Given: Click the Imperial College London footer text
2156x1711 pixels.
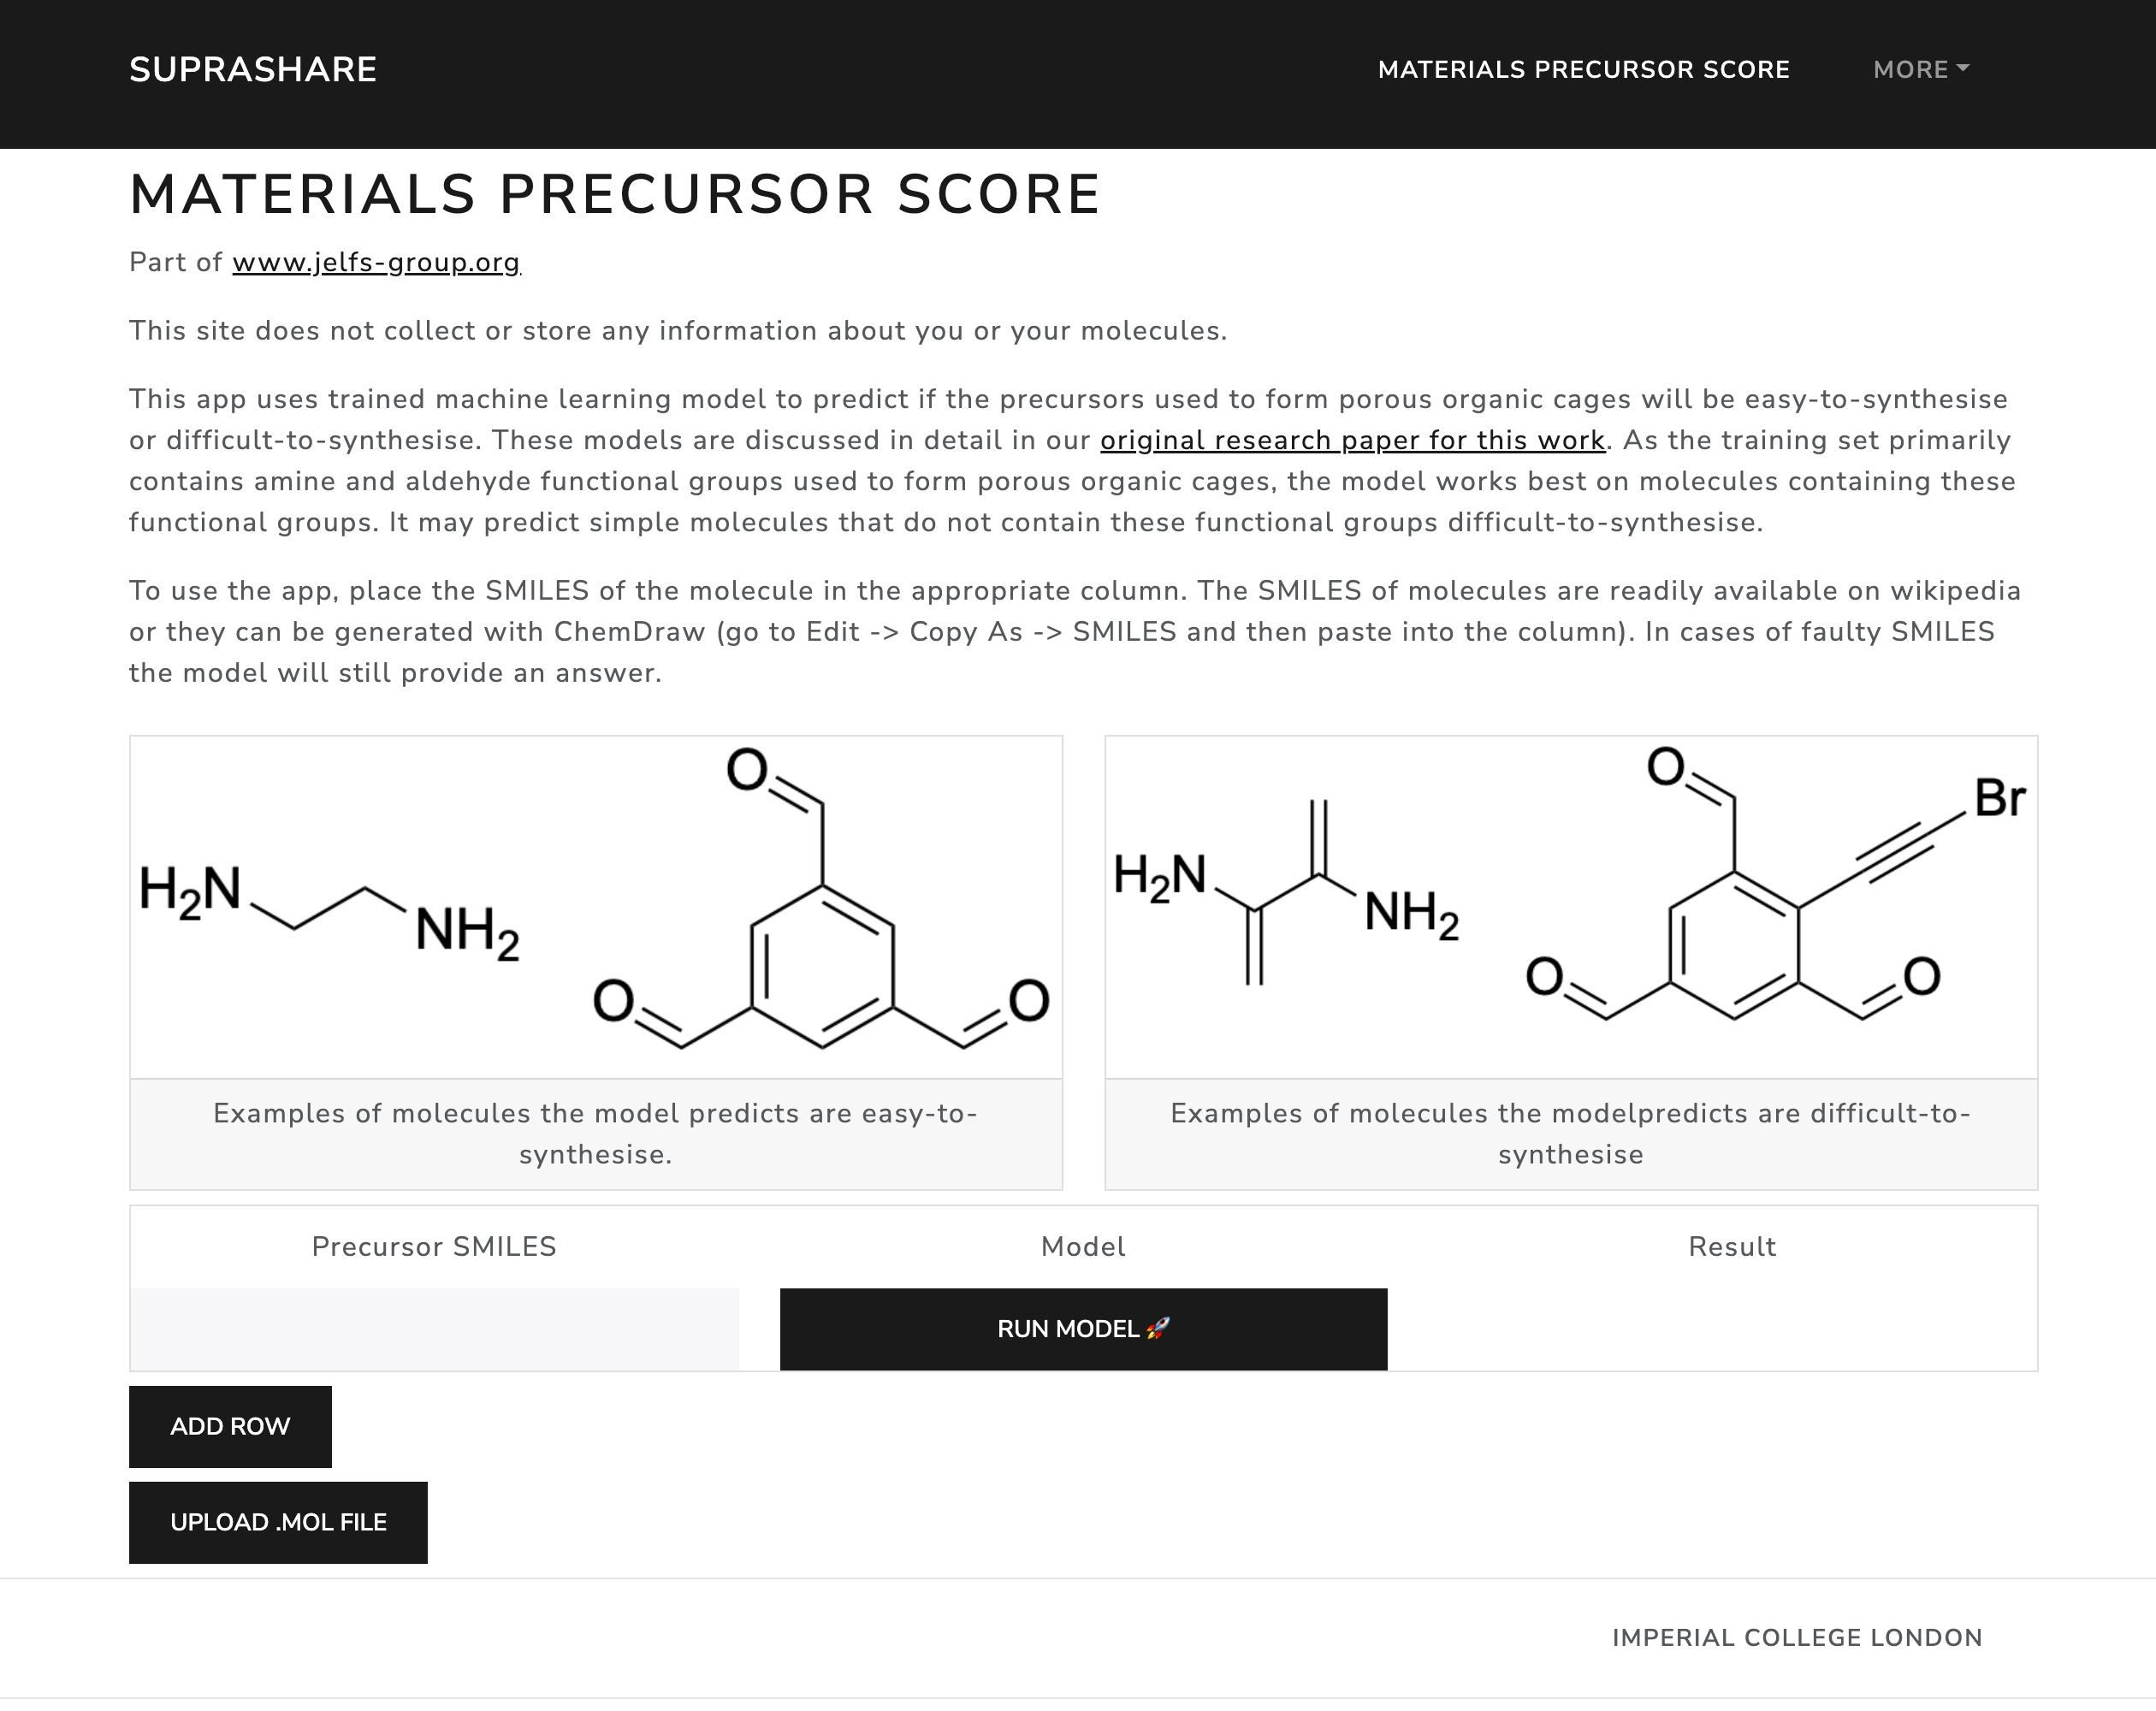Looking at the screenshot, I should pyautogui.click(x=1796, y=1637).
